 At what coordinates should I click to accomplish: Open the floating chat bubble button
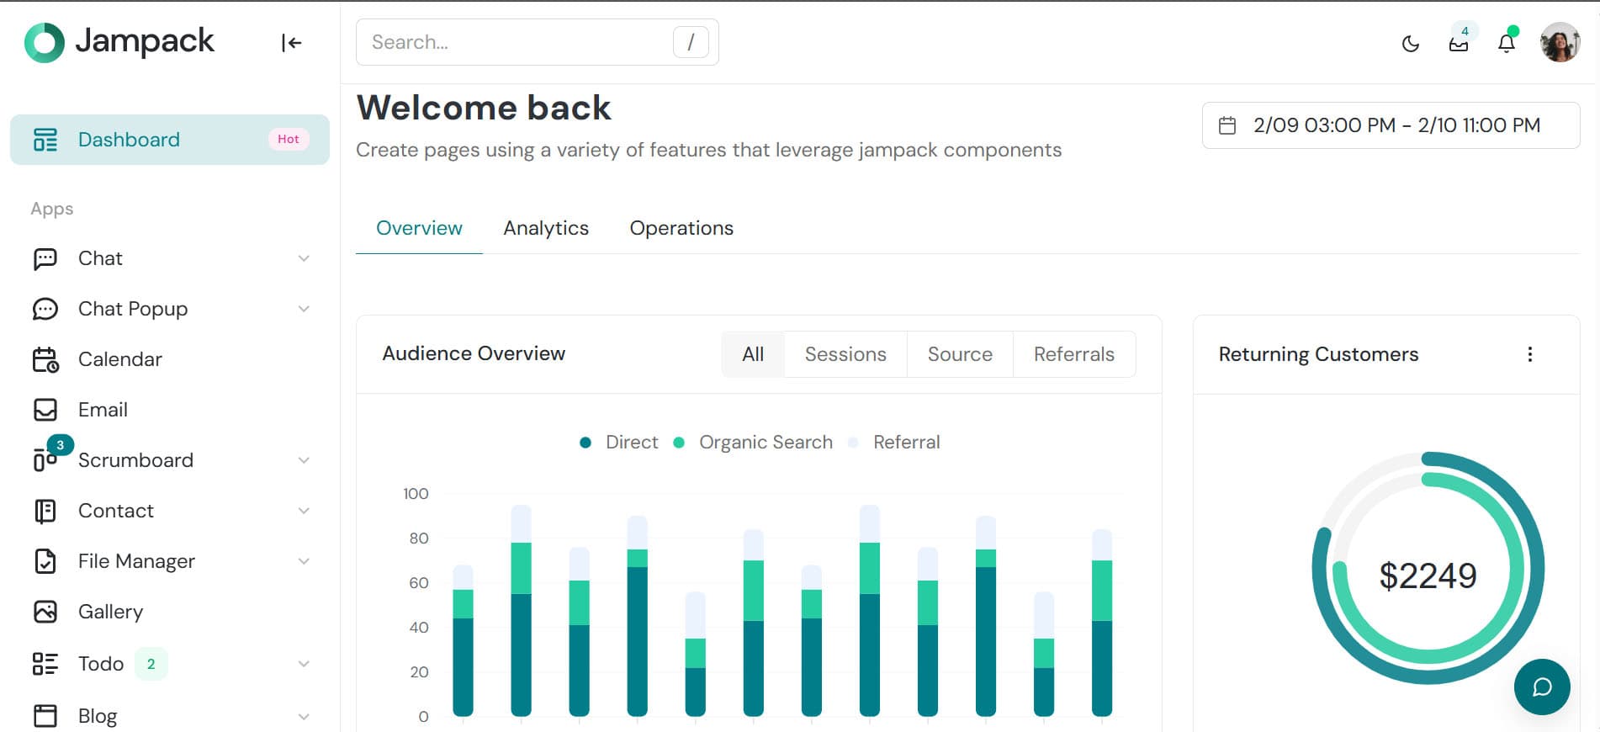(x=1542, y=687)
